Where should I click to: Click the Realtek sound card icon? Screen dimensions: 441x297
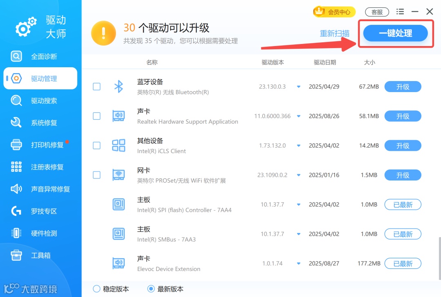pyautogui.click(x=119, y=116)
